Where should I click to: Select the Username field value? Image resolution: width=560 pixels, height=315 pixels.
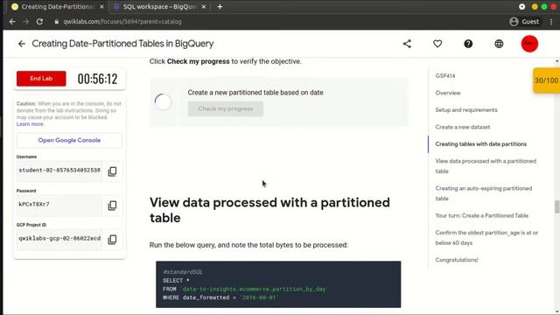(x=59, y=171)
